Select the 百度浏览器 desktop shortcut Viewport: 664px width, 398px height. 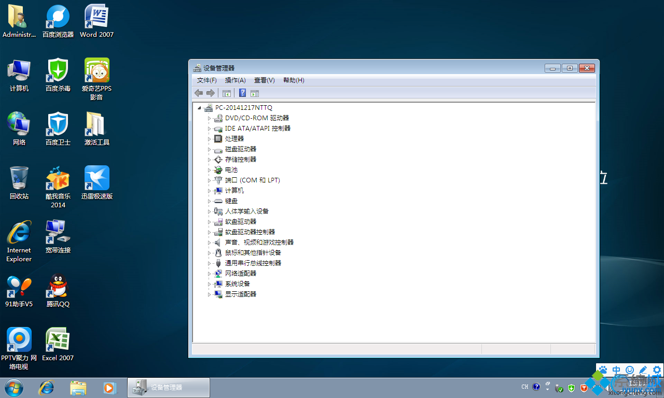(x=58, y=22)
